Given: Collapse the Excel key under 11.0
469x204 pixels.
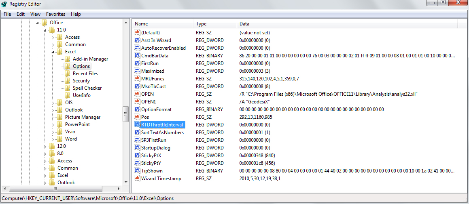Looking at the screenshot, I should 53,52.
